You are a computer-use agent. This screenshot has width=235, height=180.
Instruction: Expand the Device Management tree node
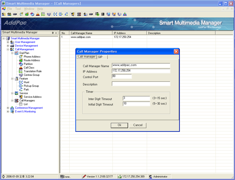click(x=8, y=46)
